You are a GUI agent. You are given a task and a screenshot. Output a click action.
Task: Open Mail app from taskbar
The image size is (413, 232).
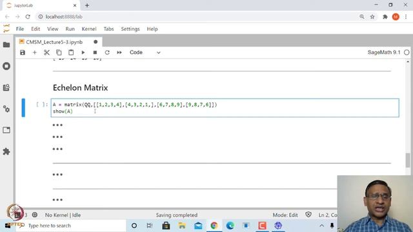tap(198, 226)
